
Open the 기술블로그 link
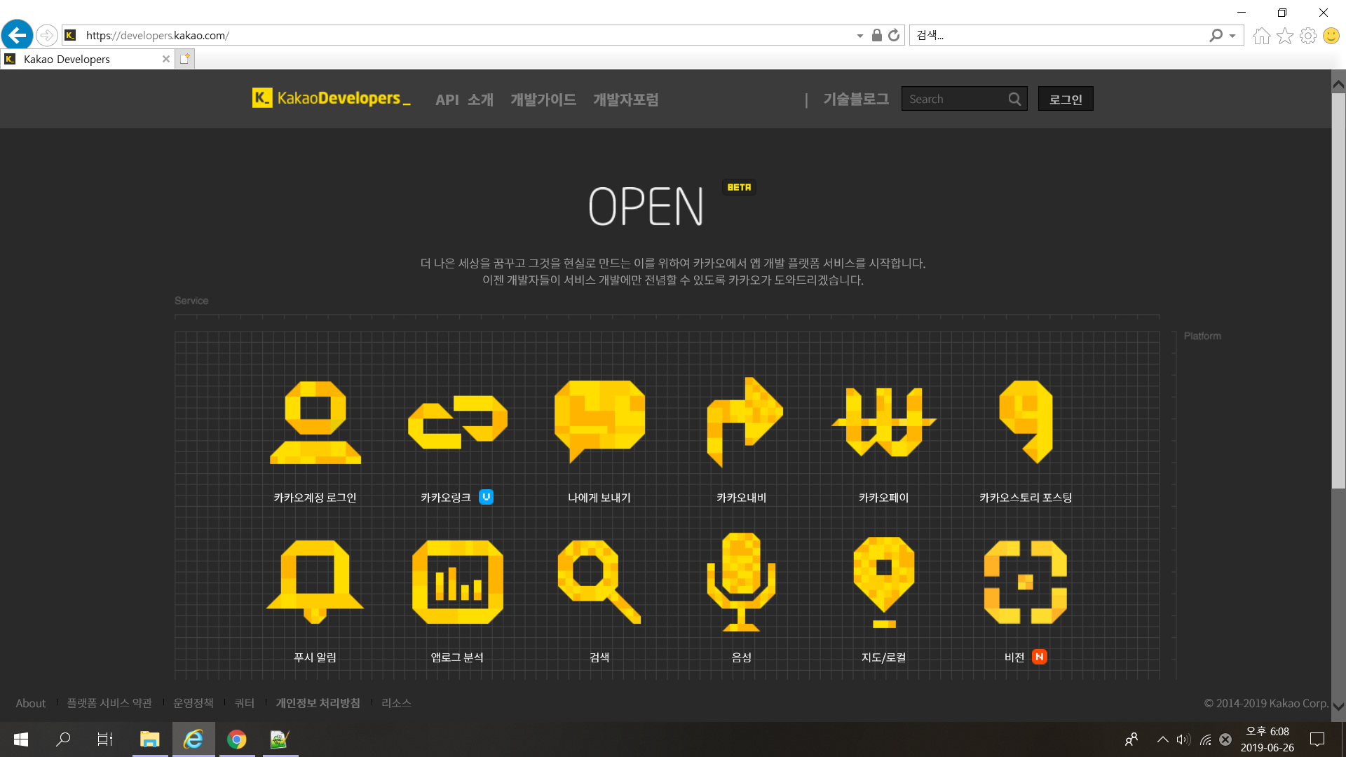coord(856,99)
